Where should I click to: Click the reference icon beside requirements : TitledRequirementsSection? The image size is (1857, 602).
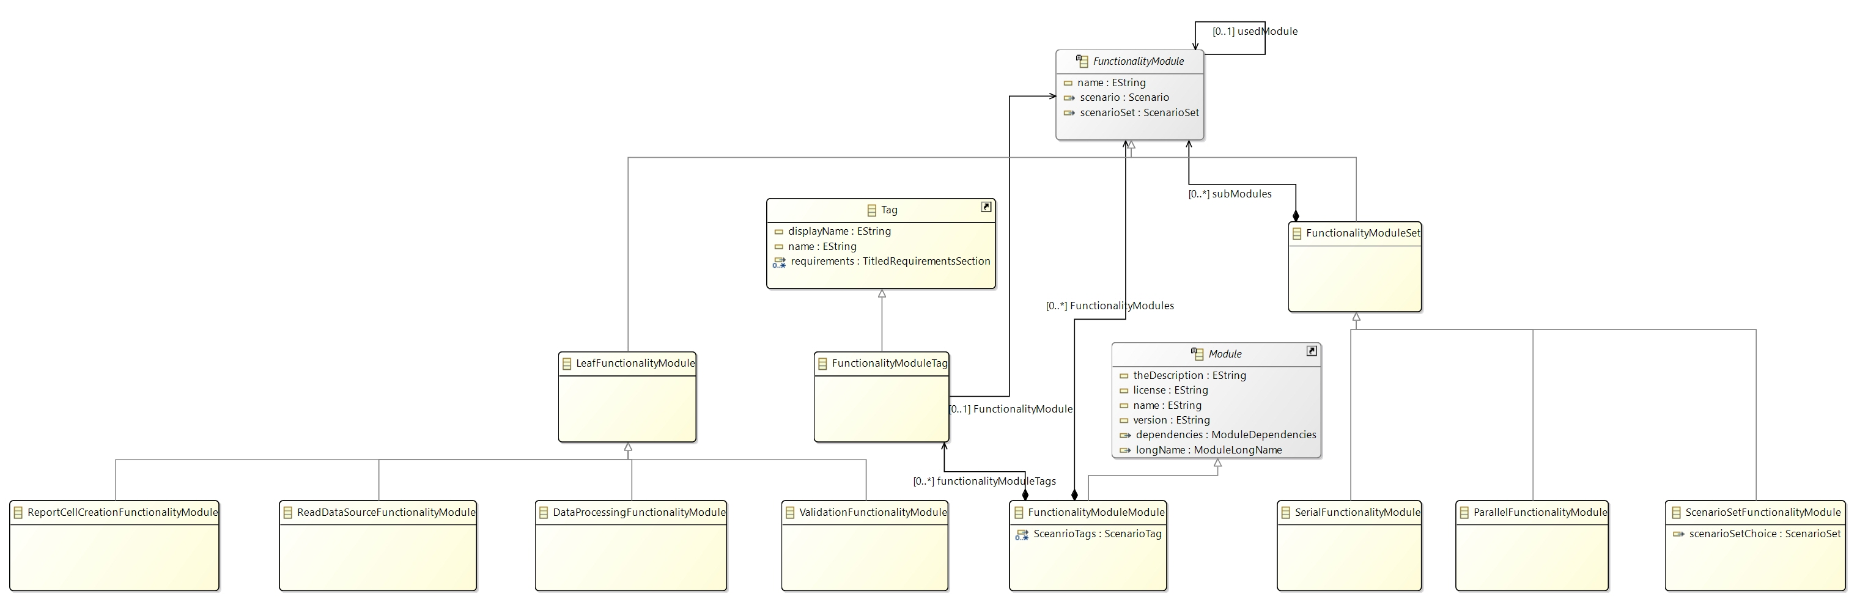(x=779, y=262)
